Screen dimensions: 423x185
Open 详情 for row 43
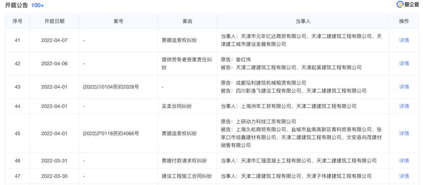pyautogui.click(x=404, y=87)
